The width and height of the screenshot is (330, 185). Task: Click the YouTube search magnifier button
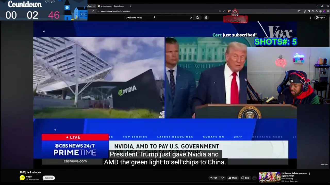coord(197,17)
